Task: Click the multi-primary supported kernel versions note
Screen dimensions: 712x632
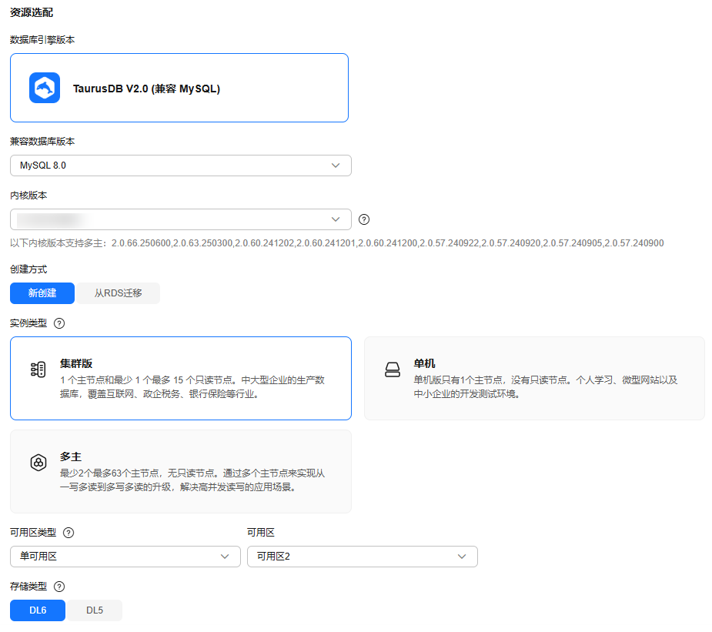Action: pyautogui.click(x=337, y=243)
